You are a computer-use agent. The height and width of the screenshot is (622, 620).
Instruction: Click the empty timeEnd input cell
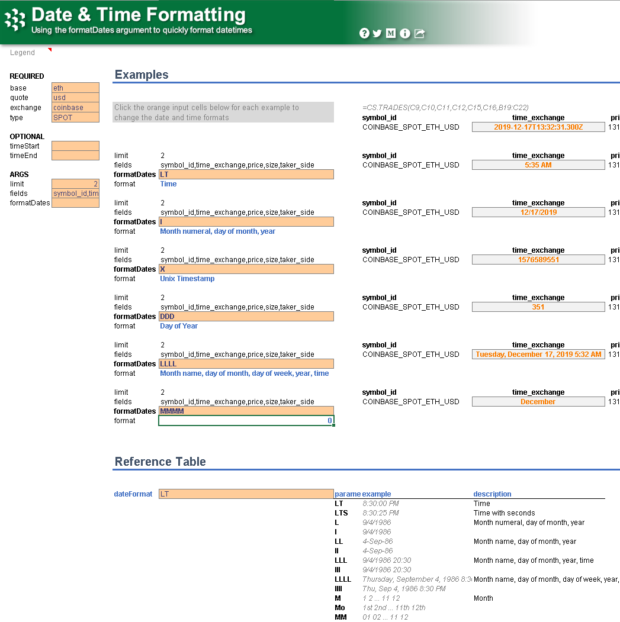tap(75, 155)
